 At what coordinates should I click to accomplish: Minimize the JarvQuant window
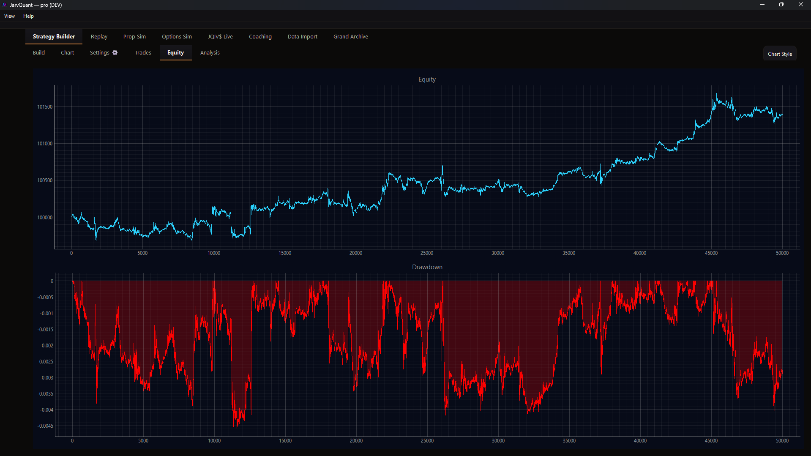[762, 5]
